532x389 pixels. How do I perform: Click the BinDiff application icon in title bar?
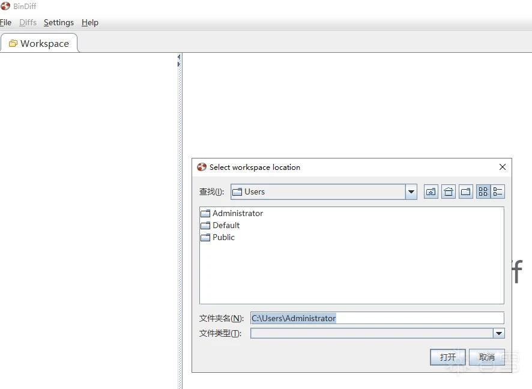click(5, 6)
